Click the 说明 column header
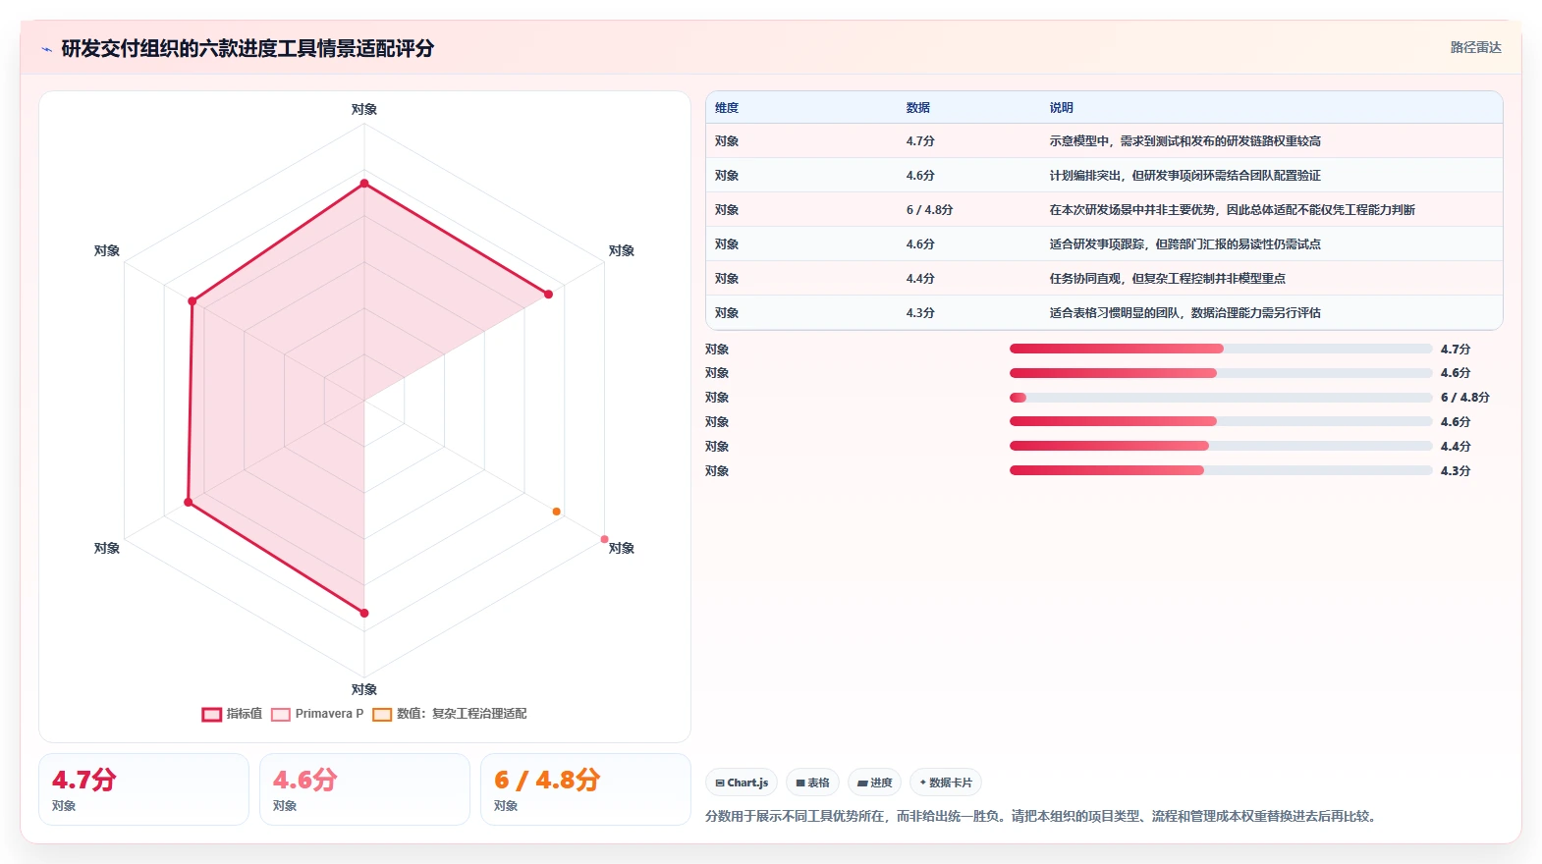This screenshot has height=864, width=1542. click(1062, 108)
